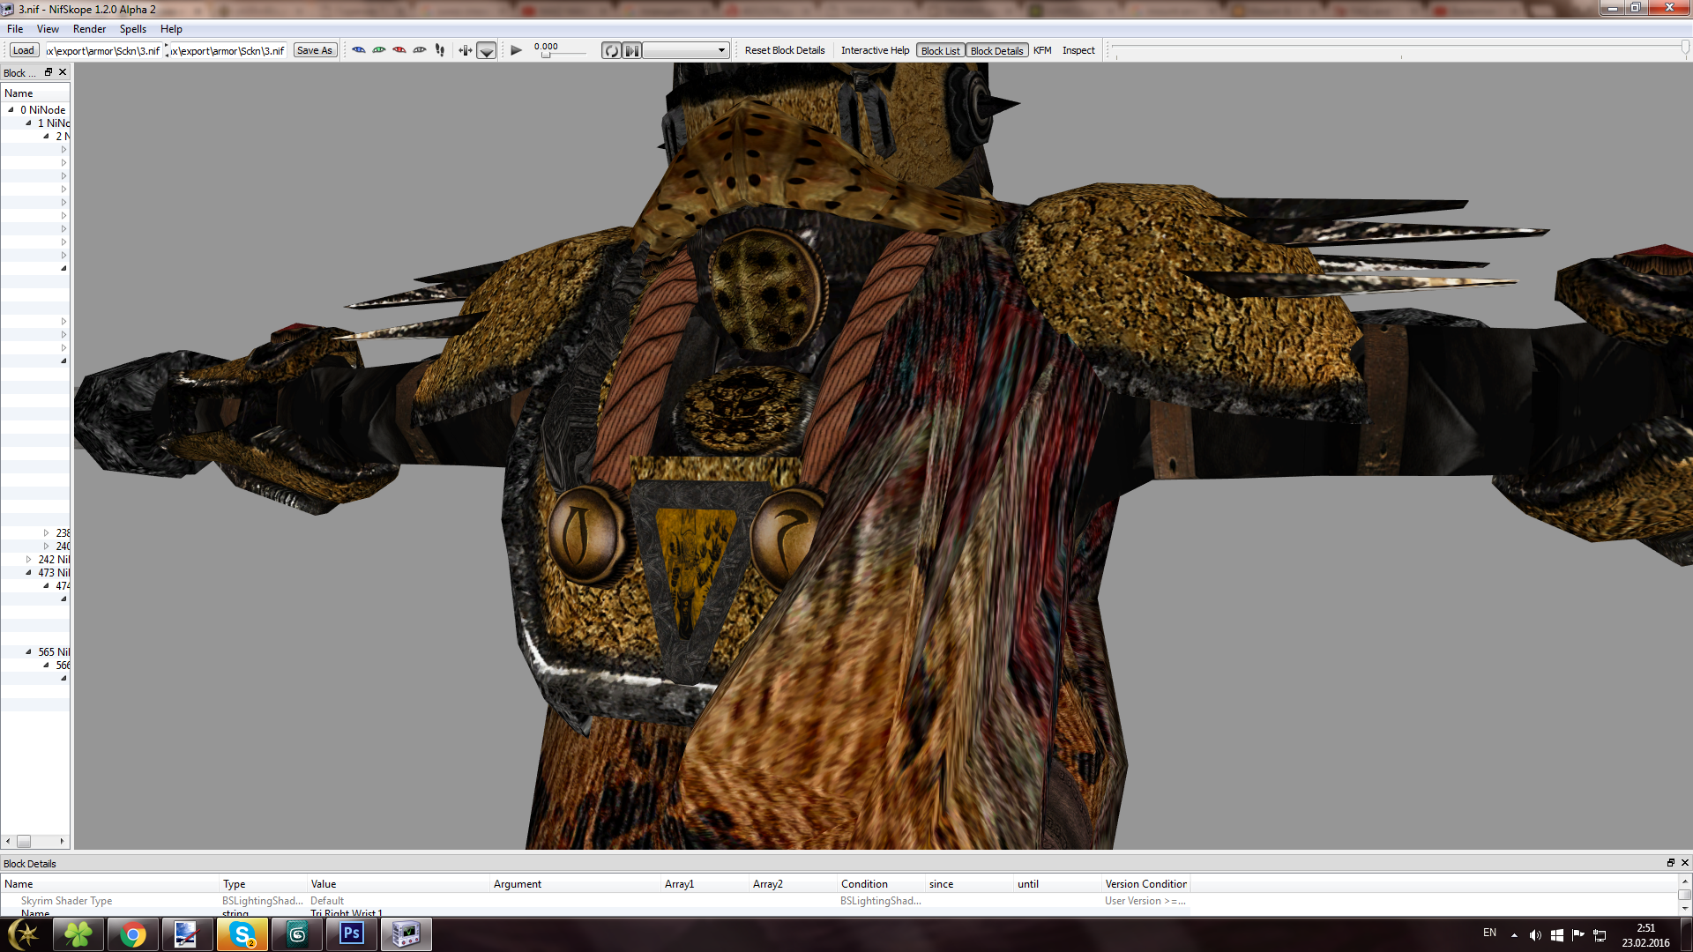Open Skype from taskbar
Screen dimensions: 1693x952
point(242,934)
